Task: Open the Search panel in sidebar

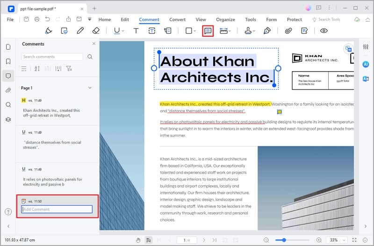Action: [8, 105]
